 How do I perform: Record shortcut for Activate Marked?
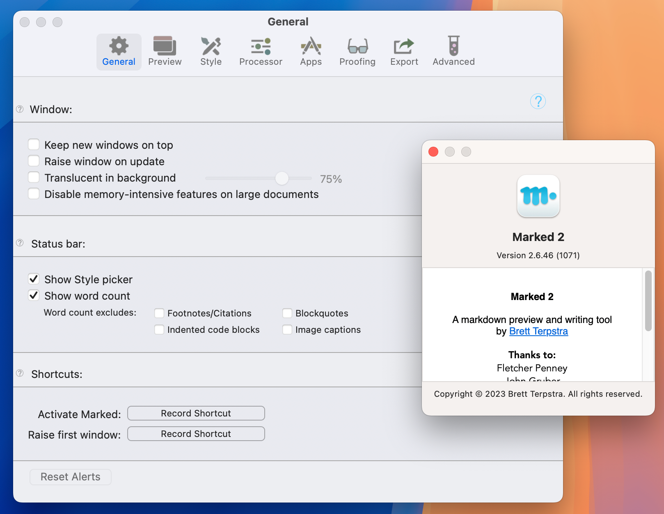pos(196,413)
